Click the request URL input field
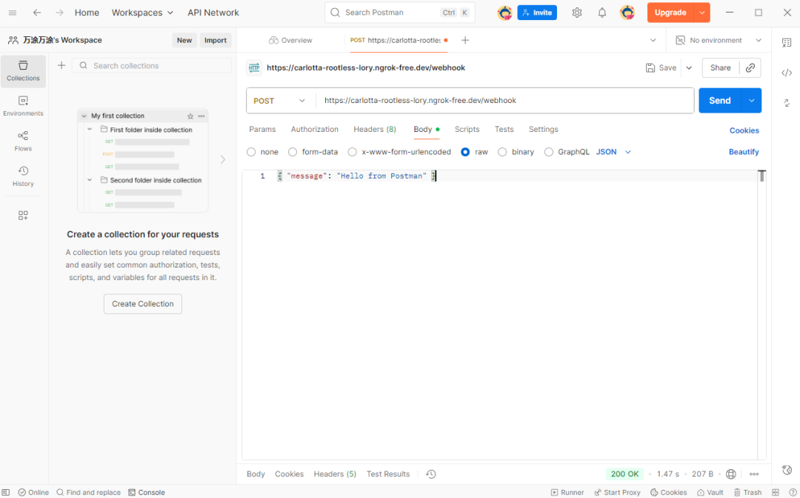 [x=504, y=101]
